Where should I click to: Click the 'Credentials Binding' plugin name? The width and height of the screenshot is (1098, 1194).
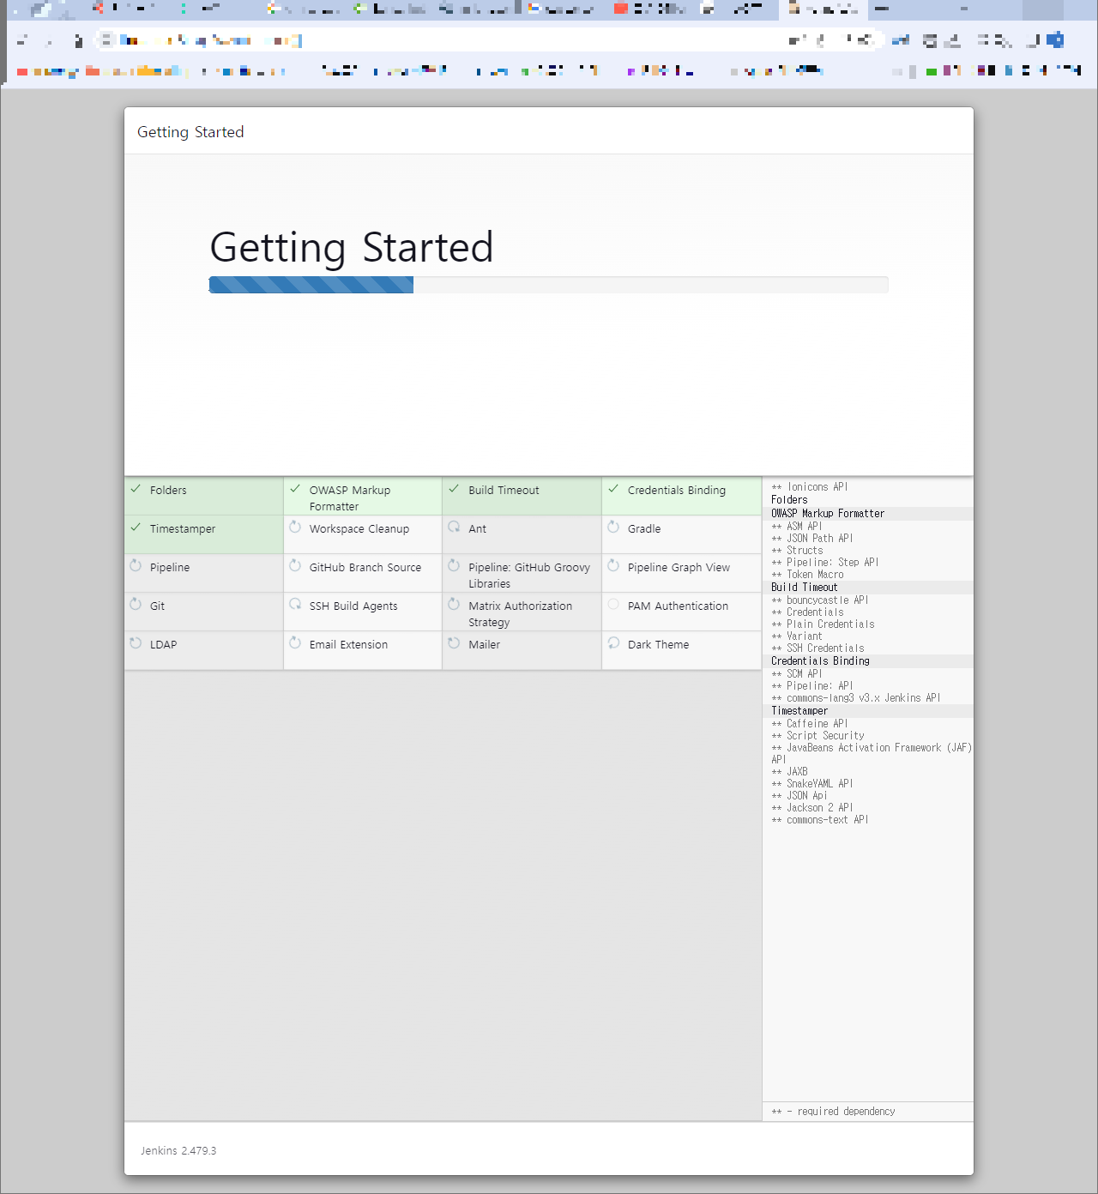[x=677, y=490]
